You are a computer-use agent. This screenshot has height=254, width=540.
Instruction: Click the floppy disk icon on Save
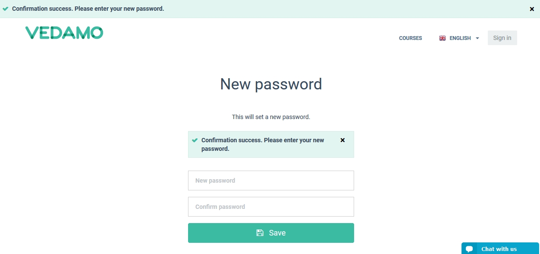pos(260,233)
